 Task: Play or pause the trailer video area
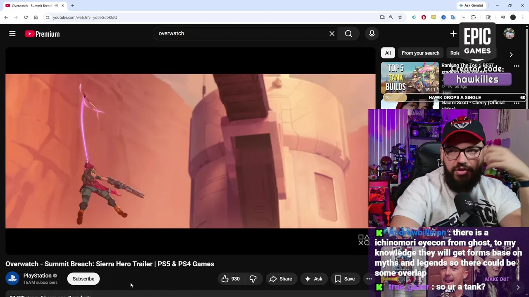(190, 151)
